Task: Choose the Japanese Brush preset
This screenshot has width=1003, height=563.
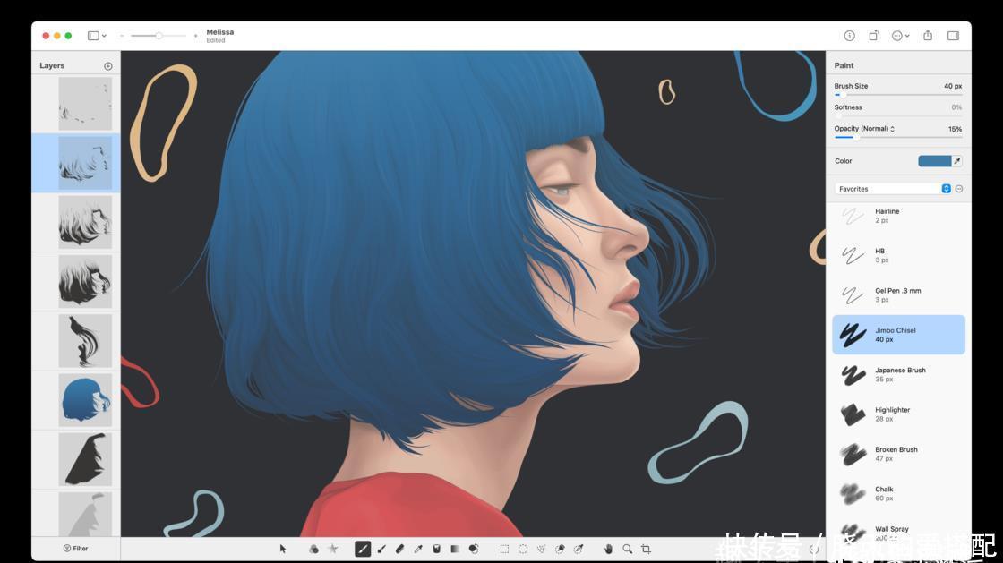Action: 898,374
